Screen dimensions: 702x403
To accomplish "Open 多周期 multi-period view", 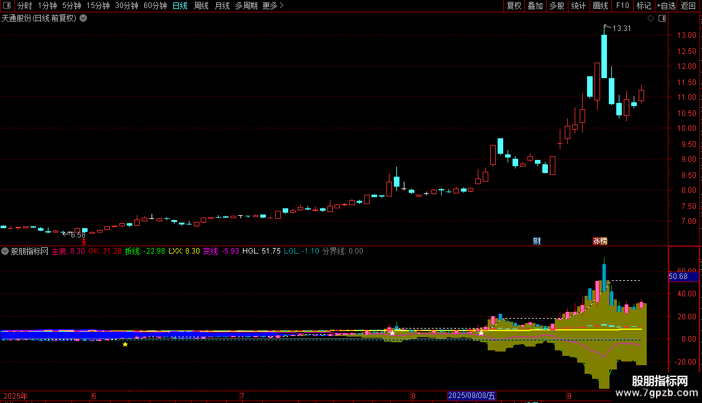I will [246, 6].
